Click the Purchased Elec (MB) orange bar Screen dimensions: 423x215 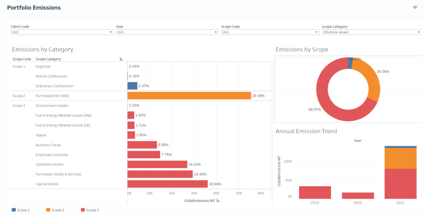tap(189, 96)
